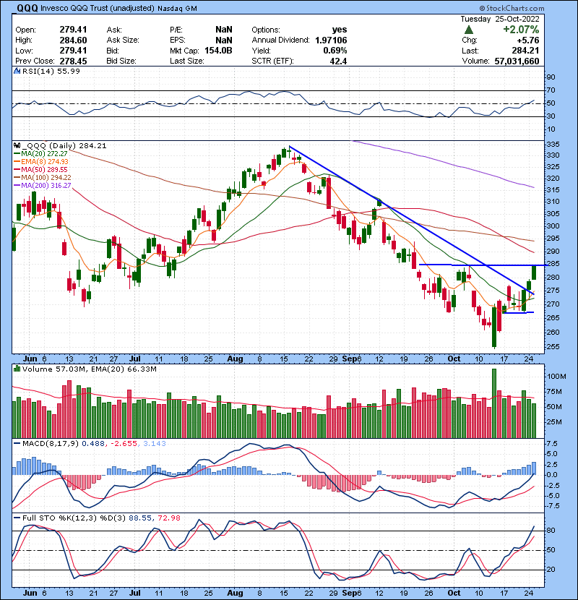Click the QQQ ticker symbol in header
The height and width of the screenshot is (600, 578).
click(x=28, y=8)
